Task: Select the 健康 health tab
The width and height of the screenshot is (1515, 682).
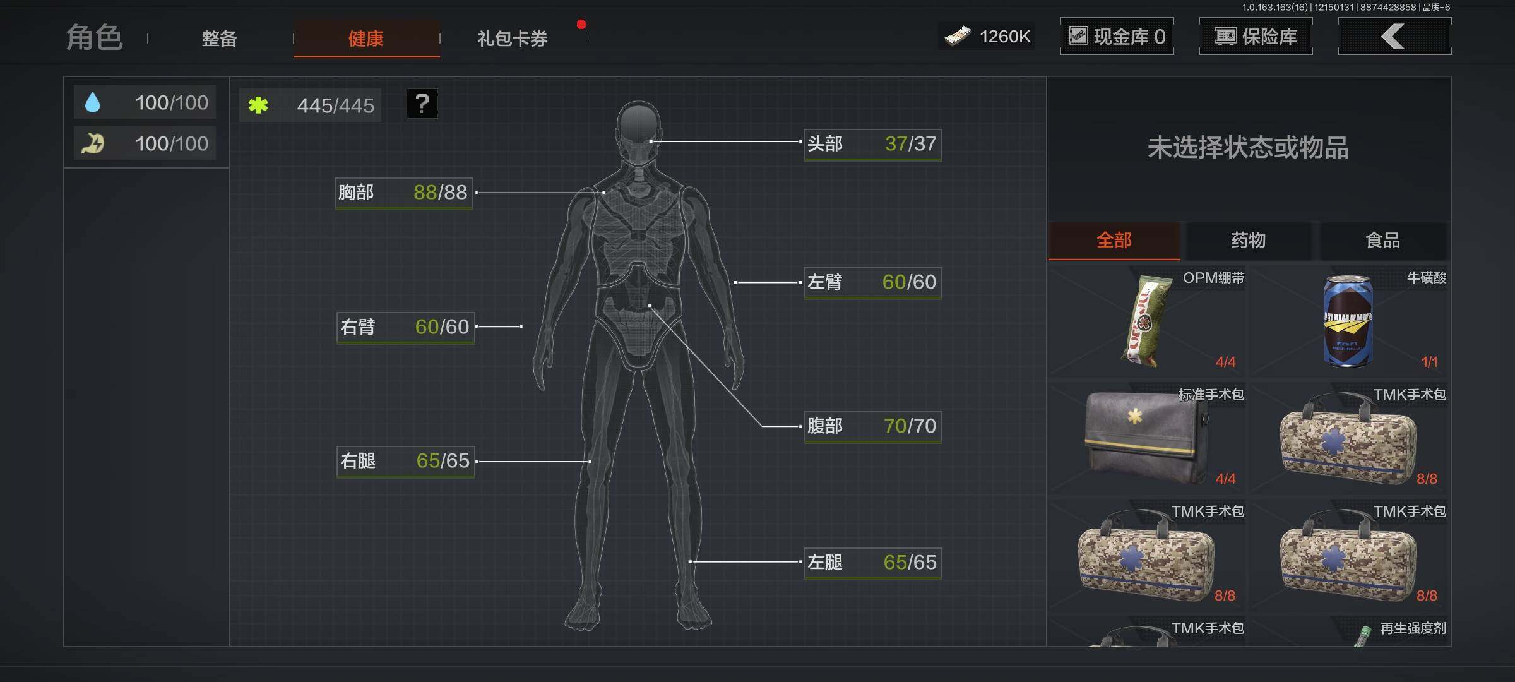Action: click(x=366, y=39)
